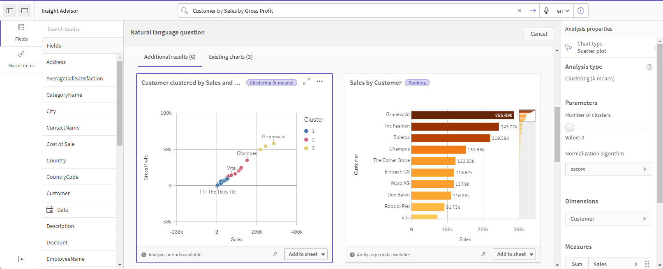The height and width of the screenshot is (269, 663).
Task: Click the scatter plot chart type icon
Action: tap(568, 47)
